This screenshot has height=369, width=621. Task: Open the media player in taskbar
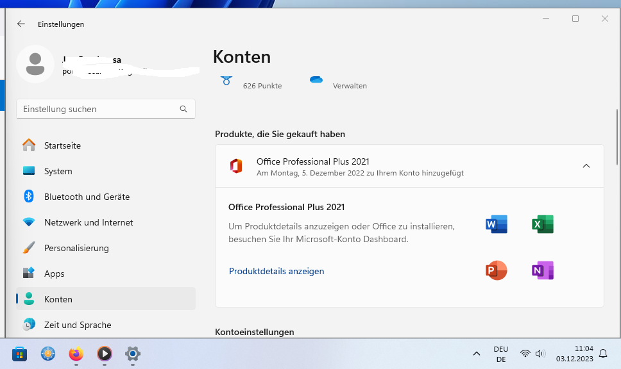[x=105, y=354]
